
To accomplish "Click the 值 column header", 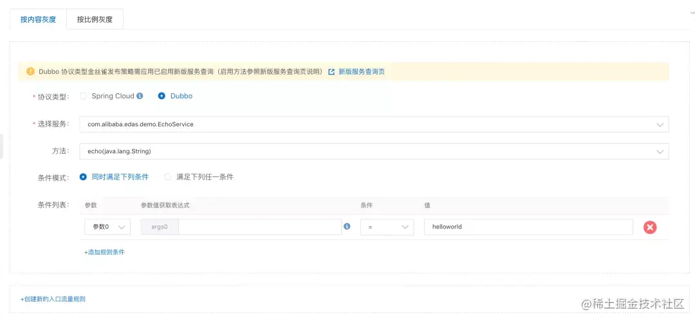I will [427, 205].
